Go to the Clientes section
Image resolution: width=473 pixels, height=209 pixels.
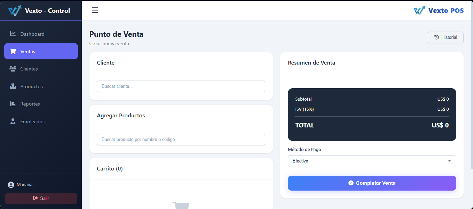(x=41, y=69)
